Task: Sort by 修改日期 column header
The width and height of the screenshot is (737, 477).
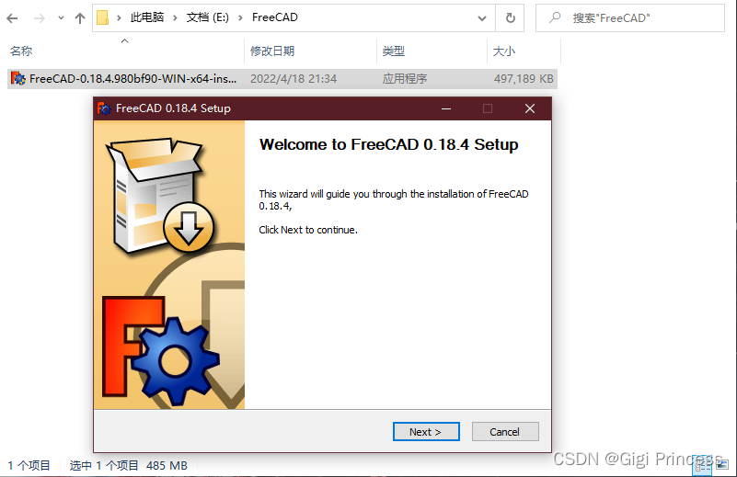Action: tap(272, 51)
